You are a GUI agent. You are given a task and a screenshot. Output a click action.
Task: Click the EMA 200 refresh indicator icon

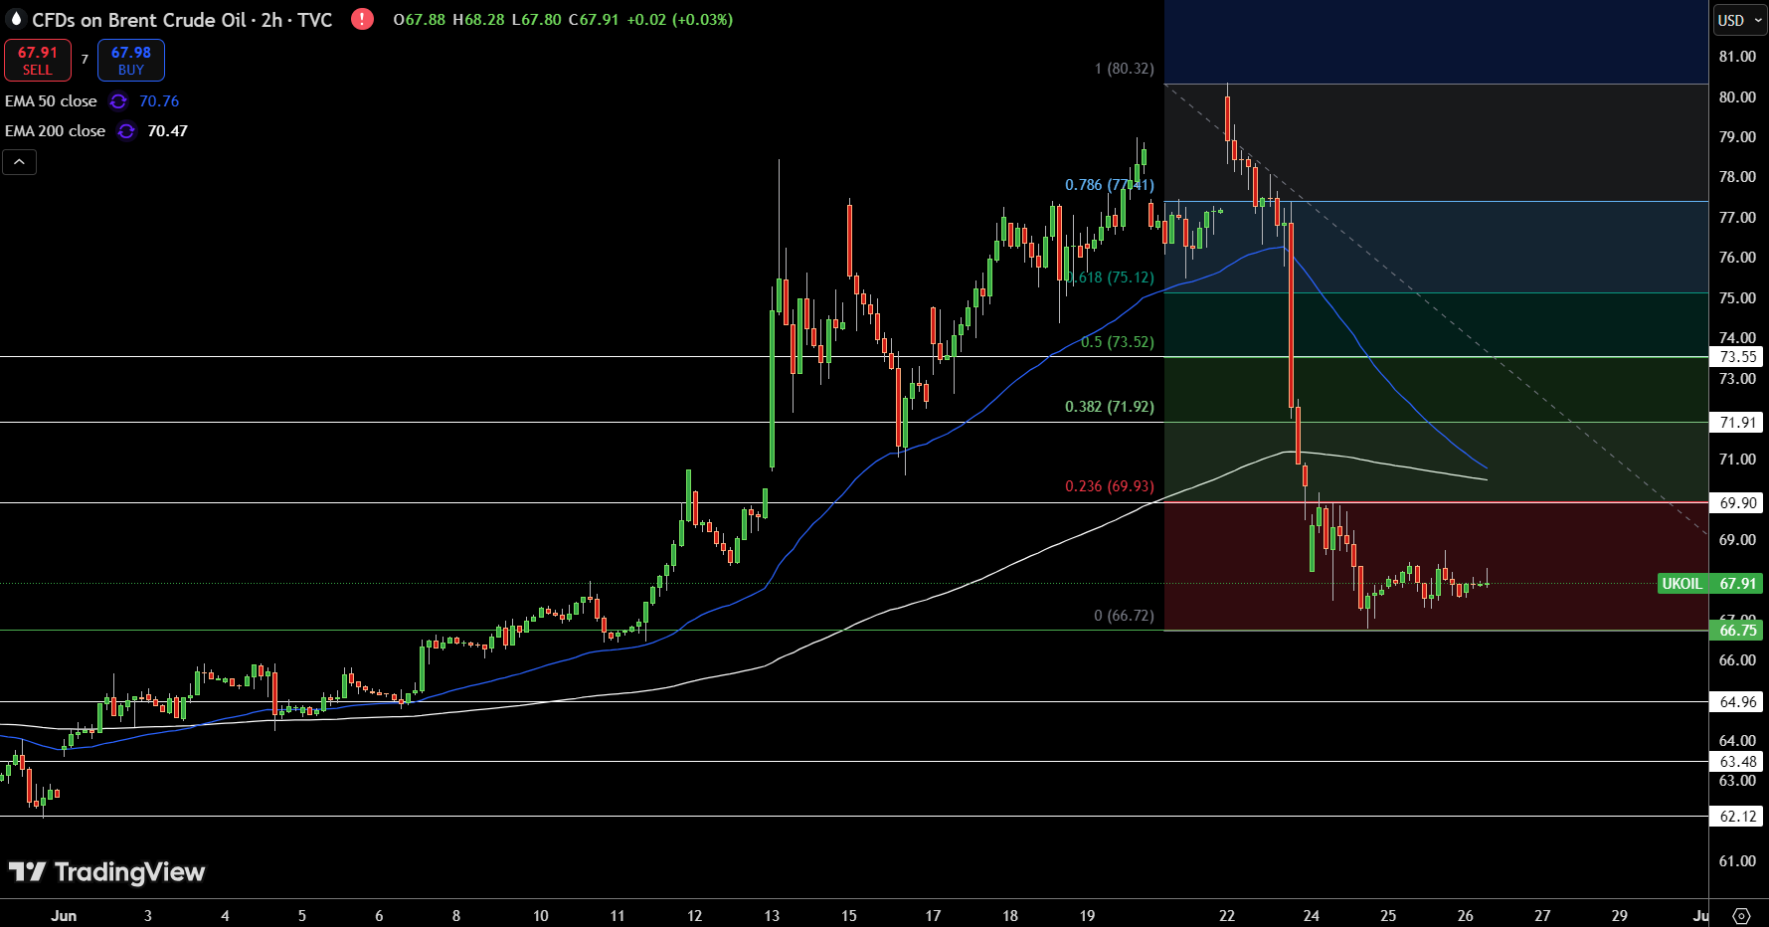coord(126,131)
